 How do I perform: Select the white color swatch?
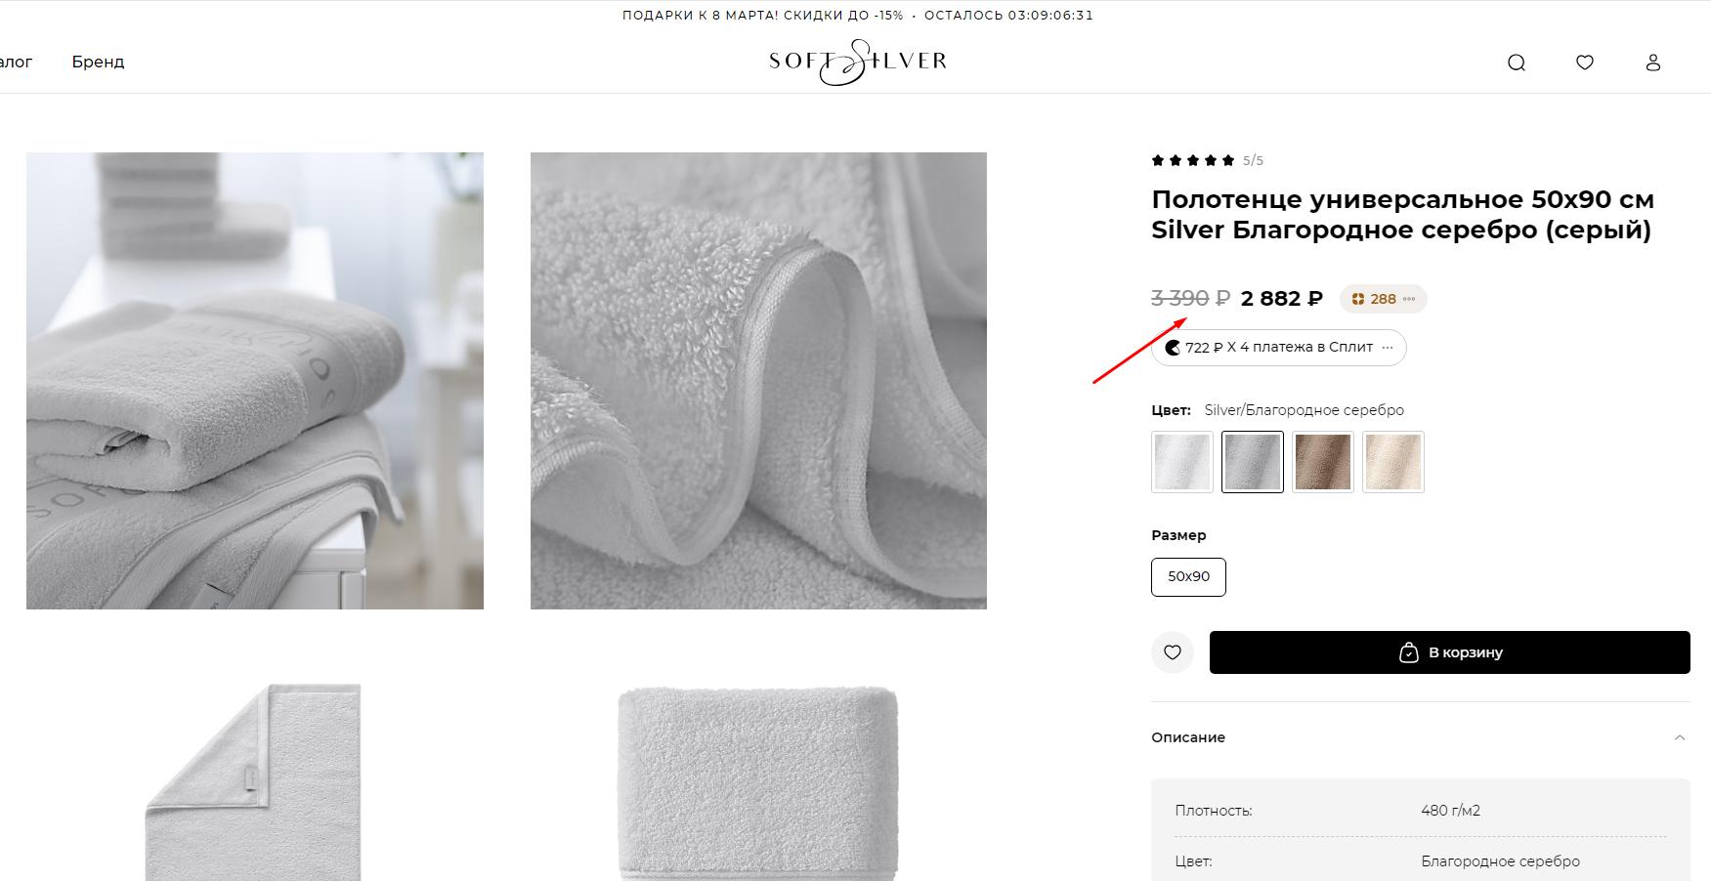1182,462
